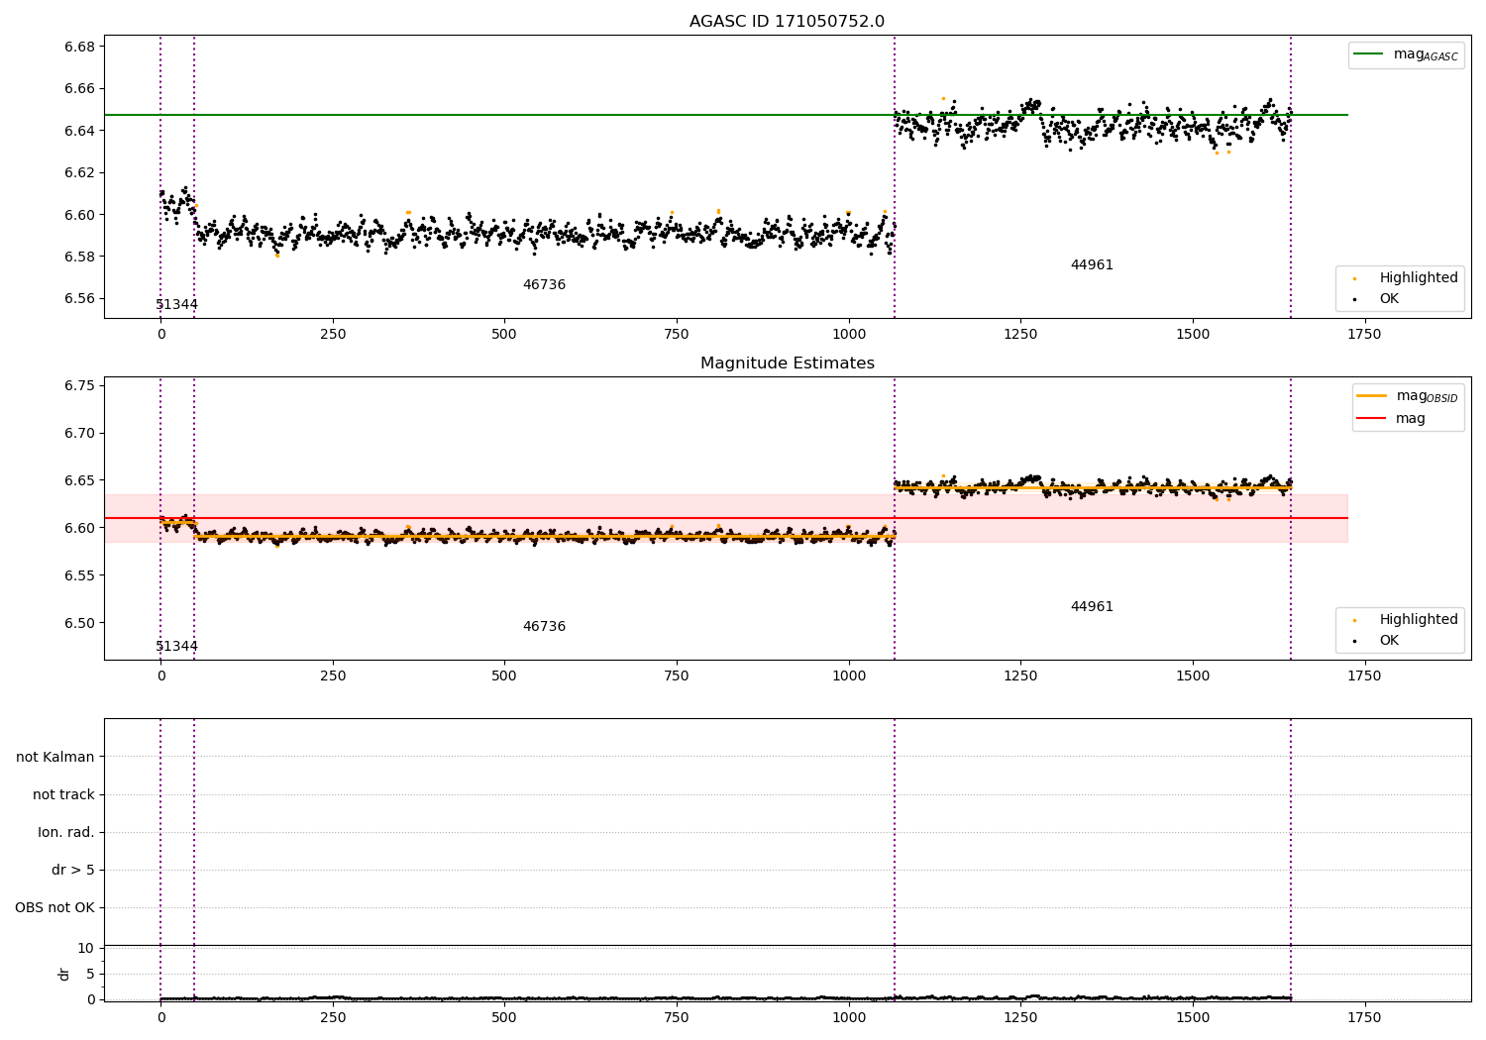Click the 'not track' axis label
The height and width of the screenshot is (1040, 1486).
point(63,794)
